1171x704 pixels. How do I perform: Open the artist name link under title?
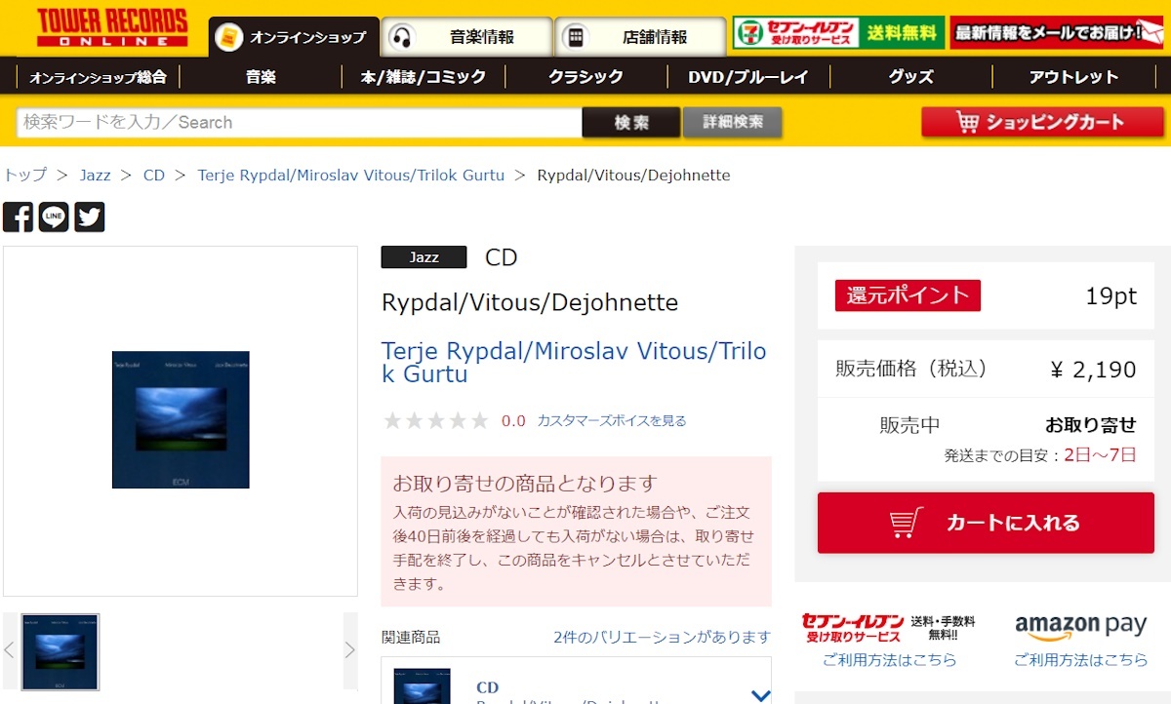[x=574, y=362]
